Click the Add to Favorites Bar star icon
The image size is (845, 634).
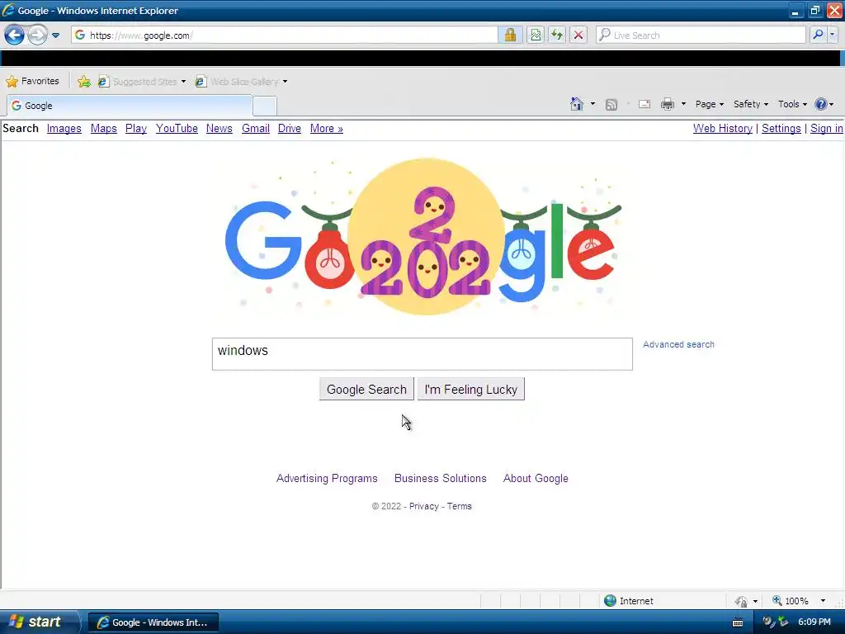(83, 82)
